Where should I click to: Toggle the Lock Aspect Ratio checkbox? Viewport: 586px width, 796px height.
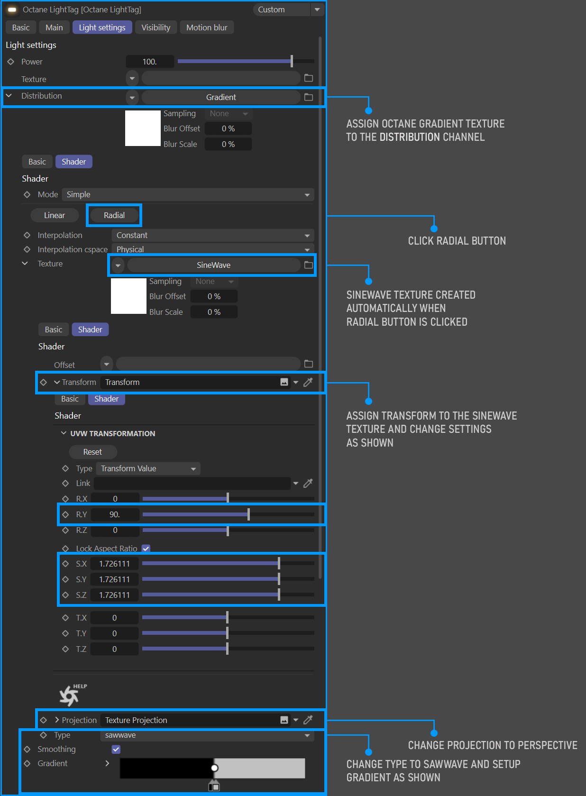146,549
